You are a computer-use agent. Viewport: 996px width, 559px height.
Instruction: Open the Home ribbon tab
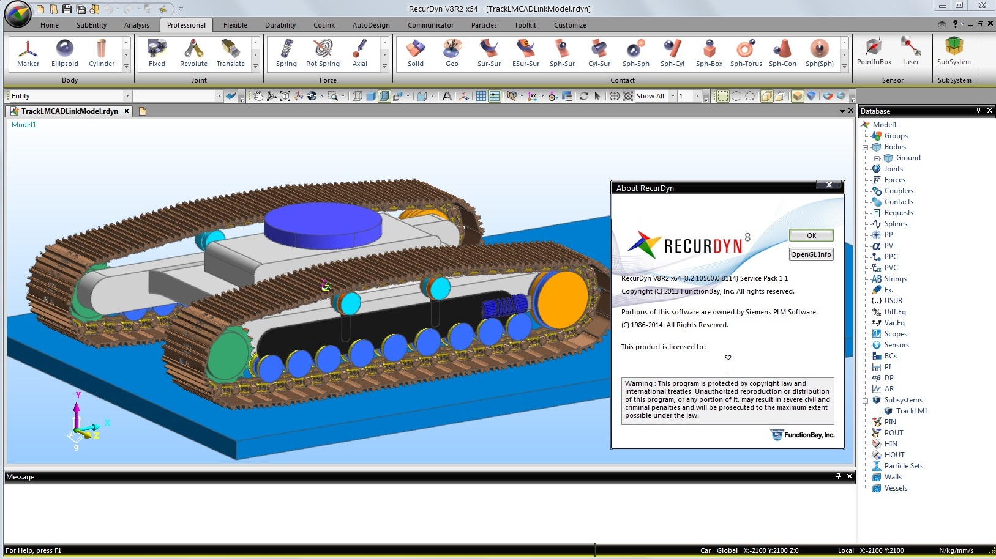(x=50, y=25)
